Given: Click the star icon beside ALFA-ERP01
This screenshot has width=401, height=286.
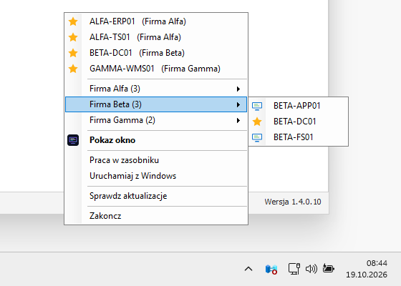Looking at the screenshot, I should (73, 21).
